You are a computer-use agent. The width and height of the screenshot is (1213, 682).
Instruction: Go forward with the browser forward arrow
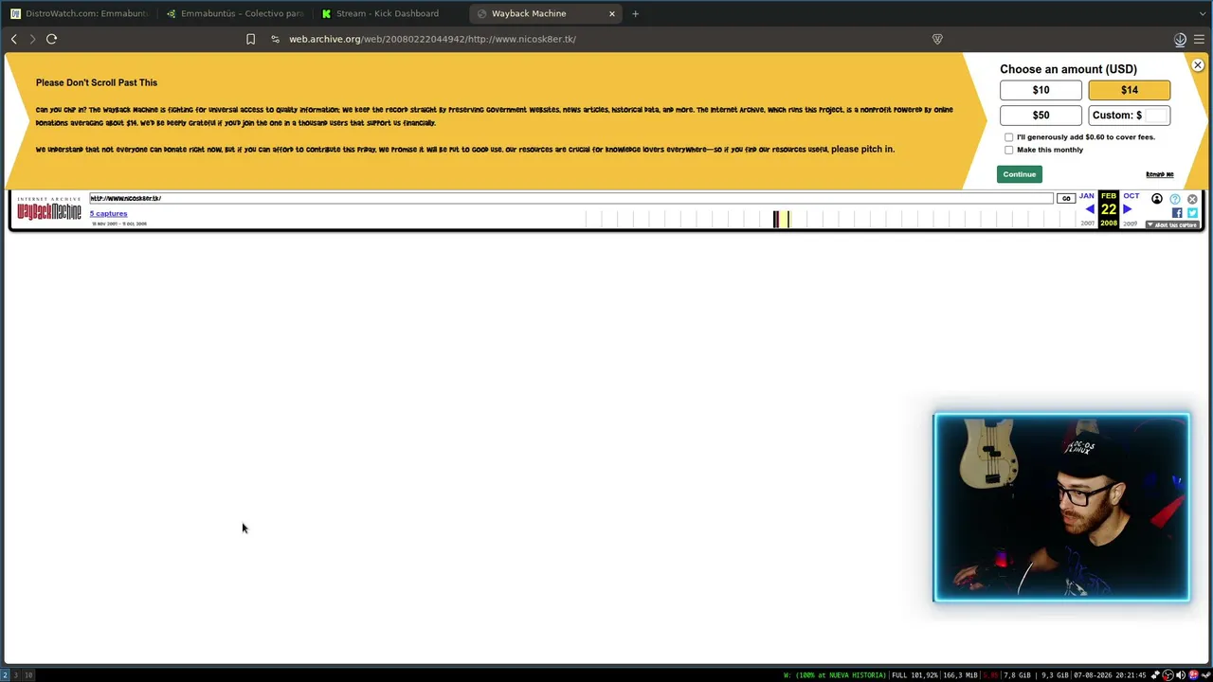coord(32,39)
